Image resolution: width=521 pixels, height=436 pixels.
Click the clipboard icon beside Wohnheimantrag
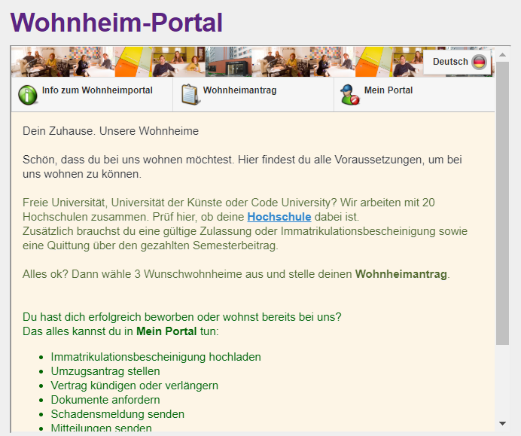[190, 95]
